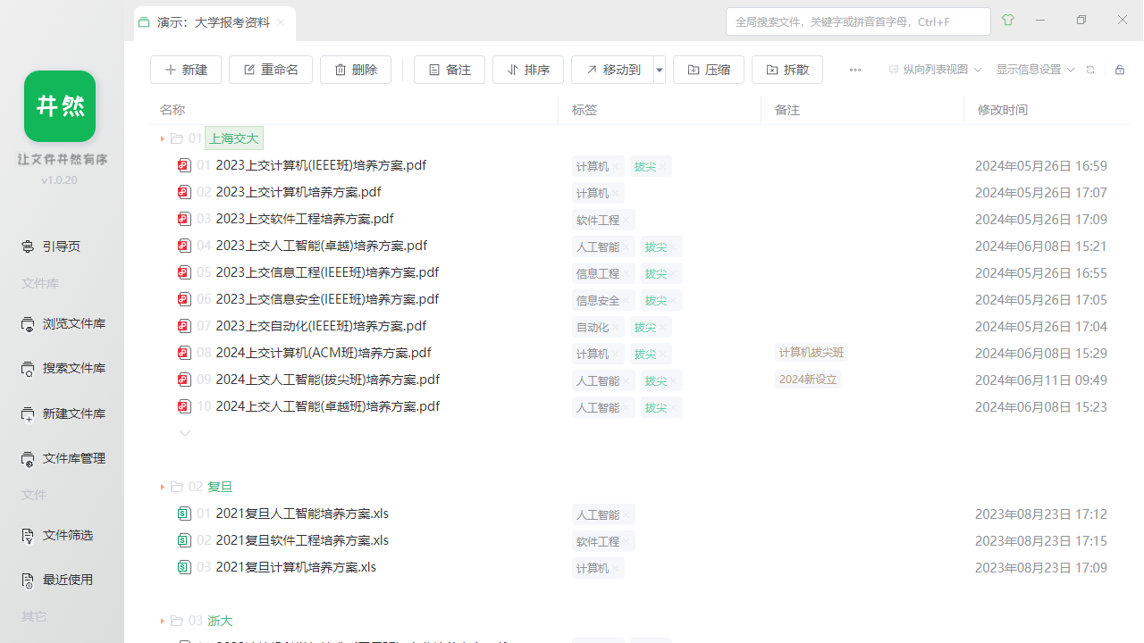Click the 新建 (New) button
Viewport: 1144px width, 643px height.
pyautogui.click(x=186, y=69)
